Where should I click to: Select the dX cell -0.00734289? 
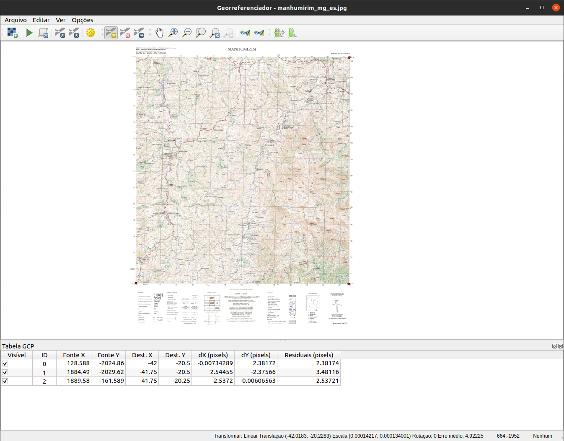(213, 363)
